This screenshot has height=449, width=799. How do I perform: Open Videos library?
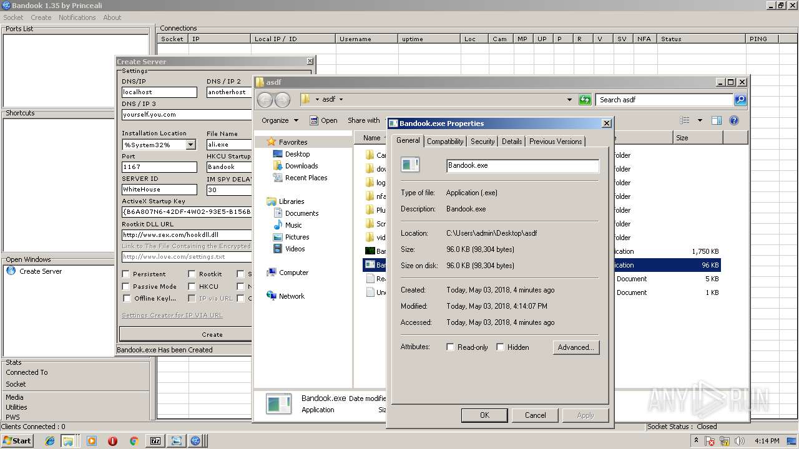(x=295, y=249)
